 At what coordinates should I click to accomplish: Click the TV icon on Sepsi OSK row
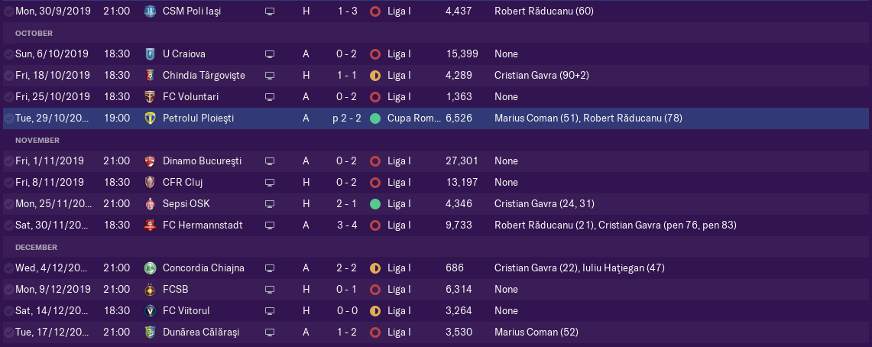pyautogui.click(x=270, y=203)
